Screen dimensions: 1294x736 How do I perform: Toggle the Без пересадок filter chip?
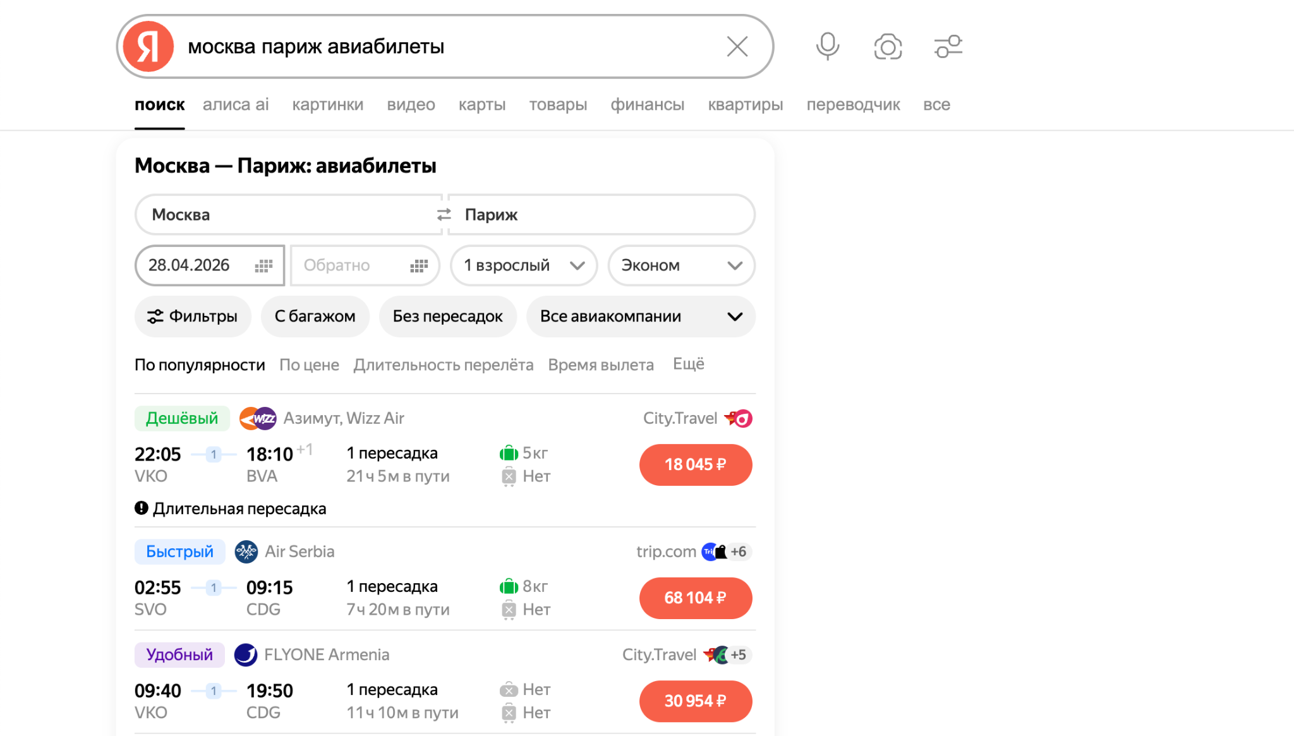[x=447, y=317]
